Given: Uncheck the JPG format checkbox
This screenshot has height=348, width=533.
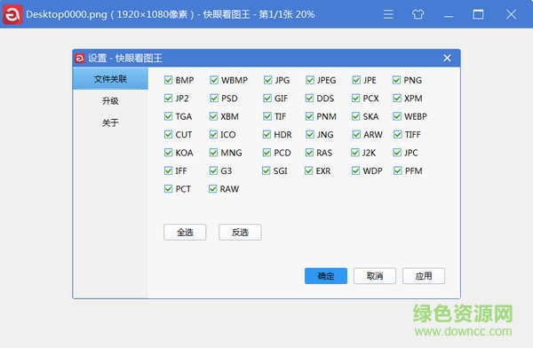Looking at the screenshot, I should [268, 80].
